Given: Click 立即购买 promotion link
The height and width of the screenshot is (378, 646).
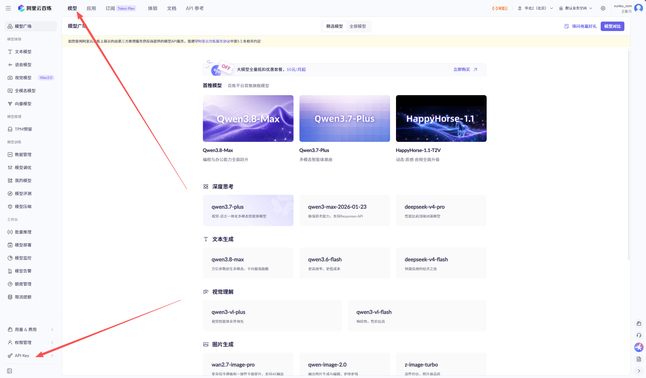Looking at the screenshot, I should pyautogui.click(x=465, y=69).
